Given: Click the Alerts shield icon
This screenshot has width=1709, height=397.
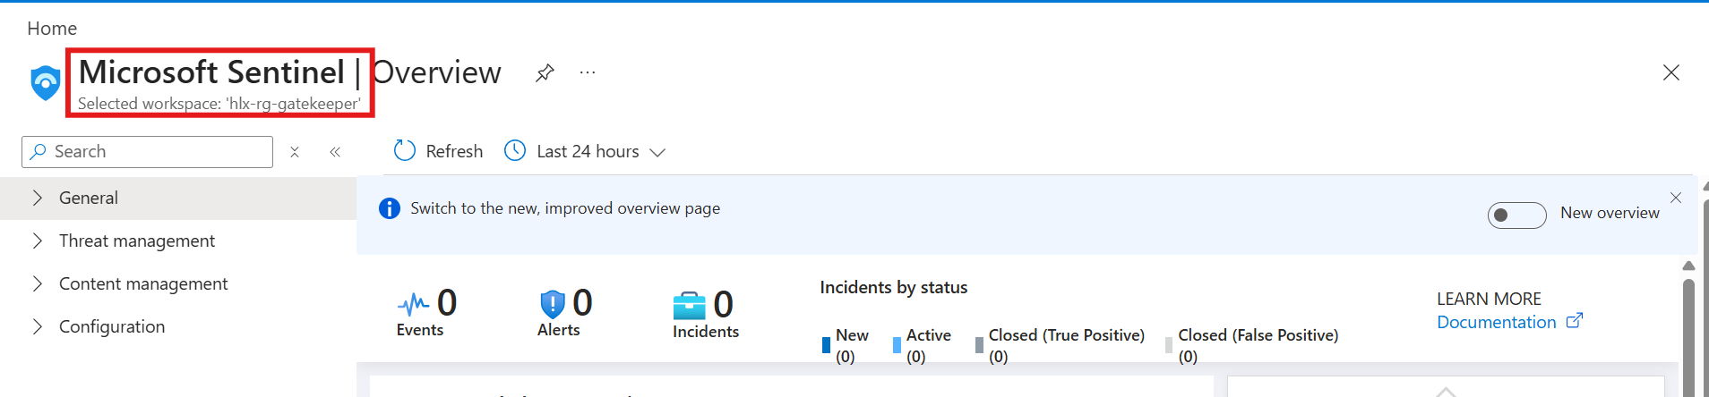Looking at the screenshot, I should [553, 305].
